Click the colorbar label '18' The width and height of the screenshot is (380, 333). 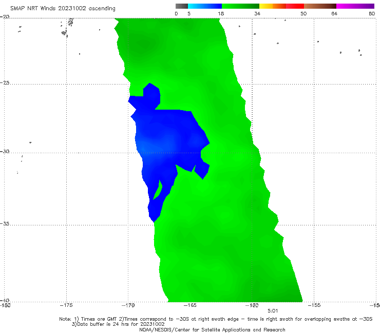coord(221,13)
